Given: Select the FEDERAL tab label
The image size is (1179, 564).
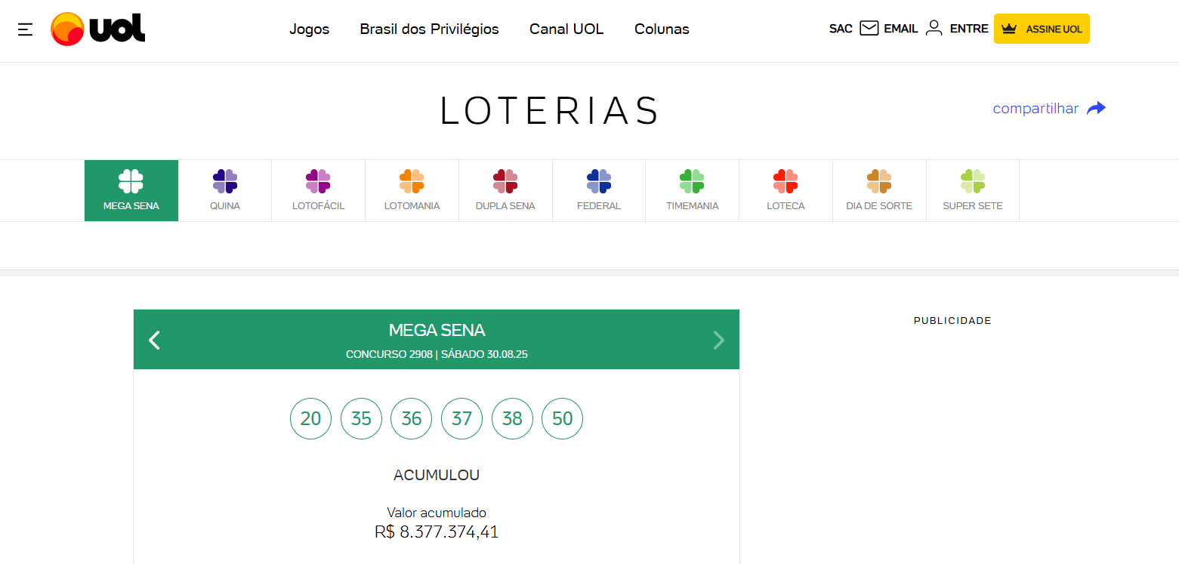Looking at the screenshot, I should tap(599, 206).
